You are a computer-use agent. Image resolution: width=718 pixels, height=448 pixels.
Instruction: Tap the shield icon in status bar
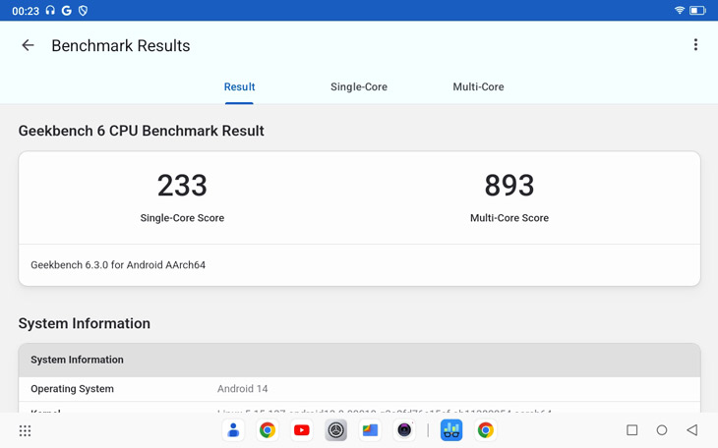83,10
